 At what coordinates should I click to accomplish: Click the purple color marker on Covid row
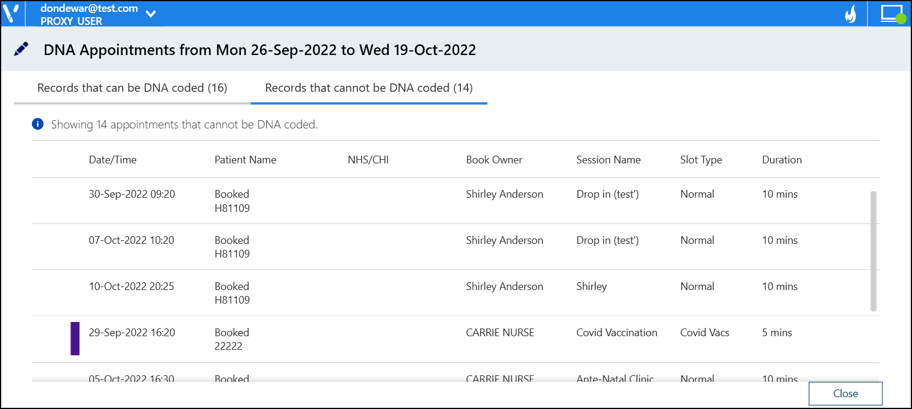(x=75, y=339)
